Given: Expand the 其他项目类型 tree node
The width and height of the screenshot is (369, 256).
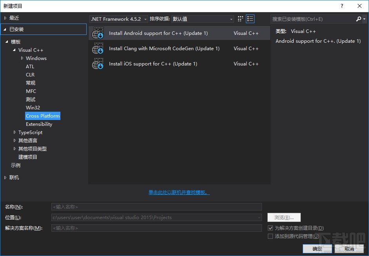Looking at the screenshot, I should 15,149.
